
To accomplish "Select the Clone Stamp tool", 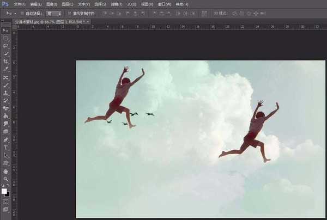I will (6, 93).
